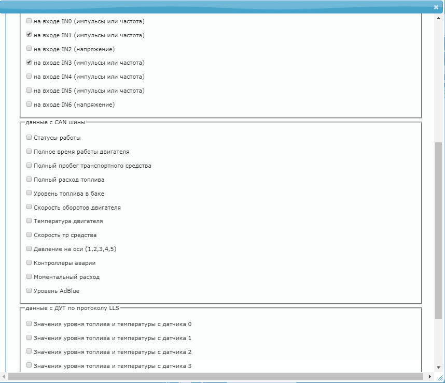The height and width of the screenshot is (383, 445).
Task: Tick 'Скорость оборотов двигателя' checkbox
Action: click(x=29, y=207)
